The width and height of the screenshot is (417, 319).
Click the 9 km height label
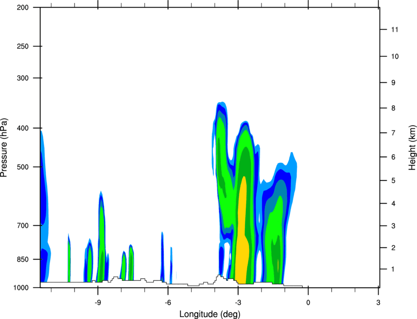click(x=393, y=82)
